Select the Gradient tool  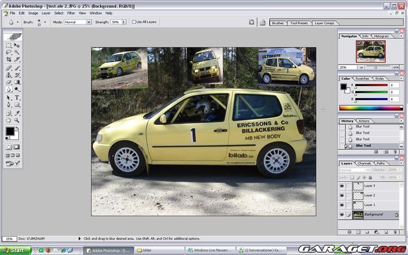(17, 82)
